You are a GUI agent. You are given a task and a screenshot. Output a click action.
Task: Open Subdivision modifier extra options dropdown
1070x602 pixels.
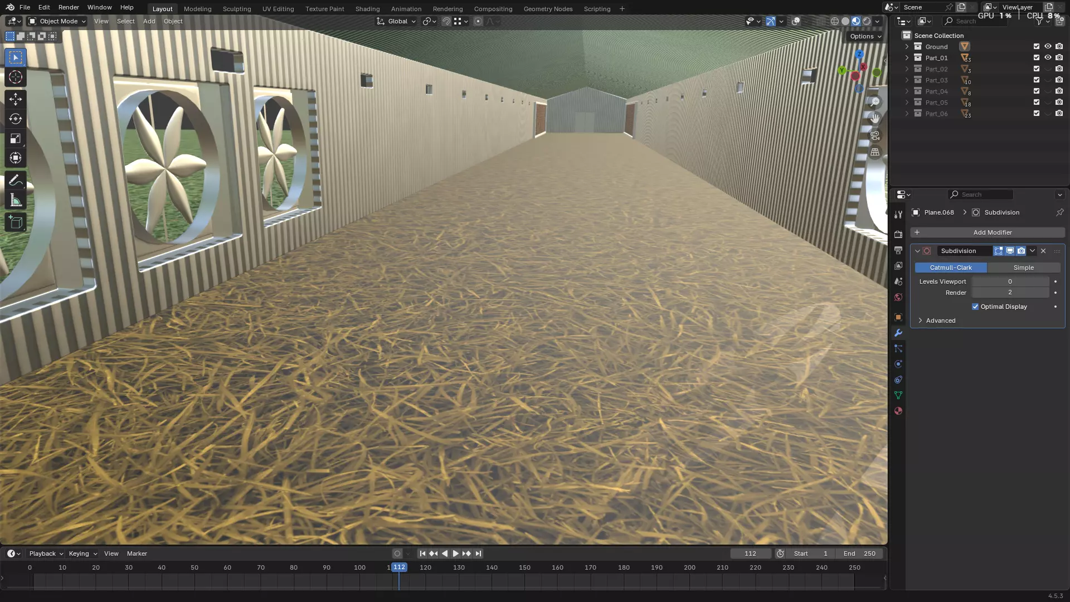click(1032, 251)
